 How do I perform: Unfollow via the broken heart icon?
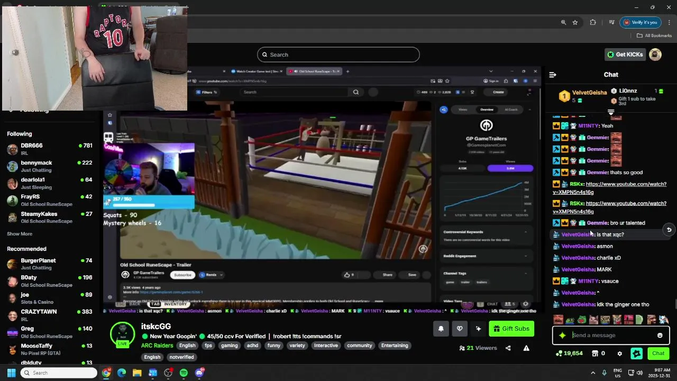click(x=460, y=329)
